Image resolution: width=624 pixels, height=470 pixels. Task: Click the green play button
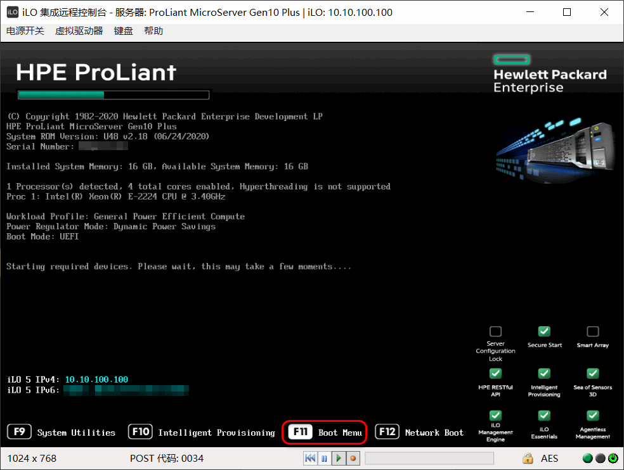point(339,459)
